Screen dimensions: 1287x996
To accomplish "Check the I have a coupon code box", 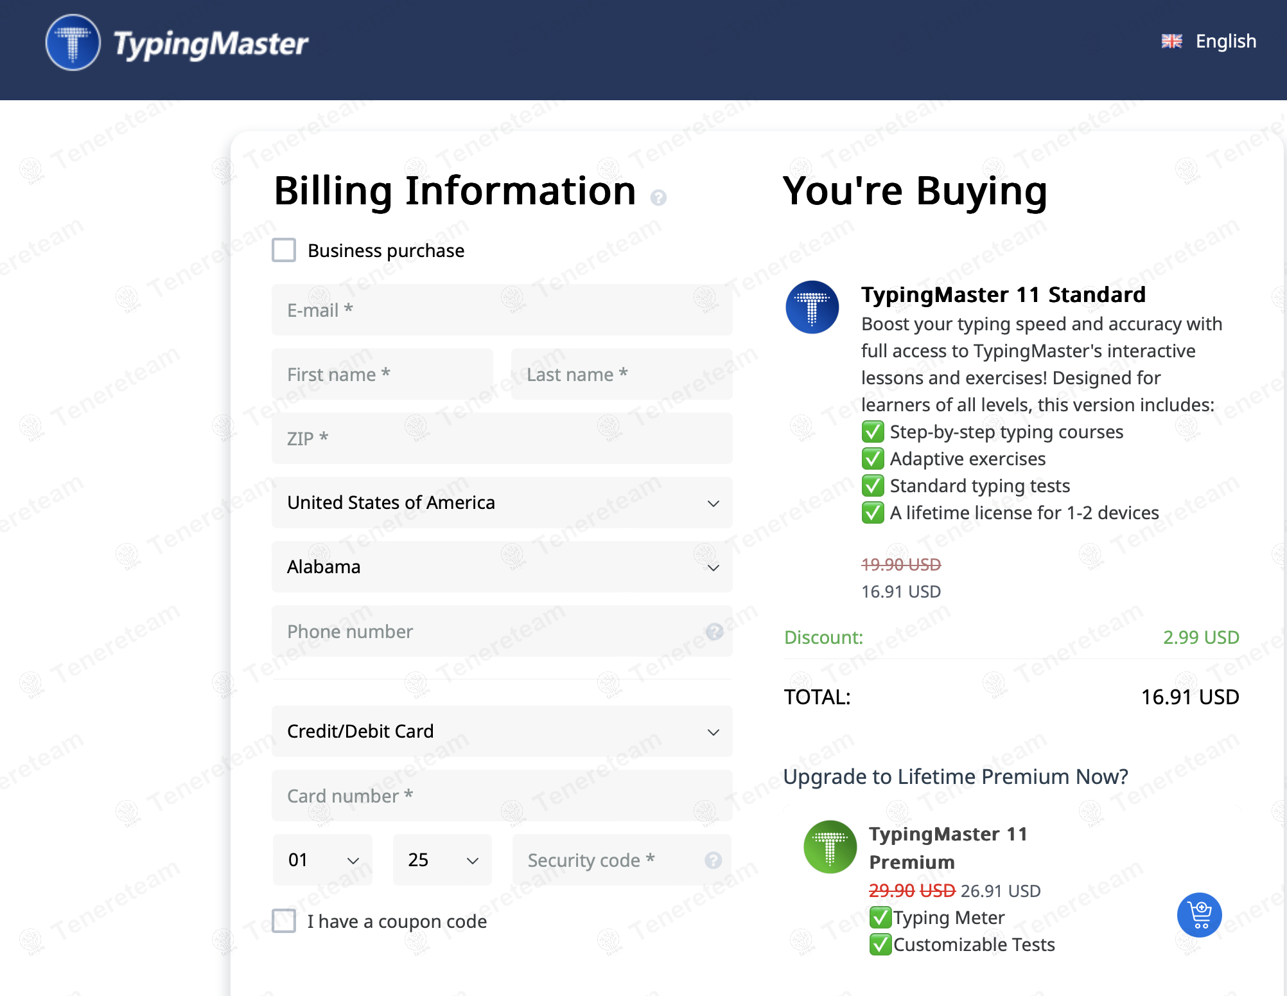I will click(283, 921).
